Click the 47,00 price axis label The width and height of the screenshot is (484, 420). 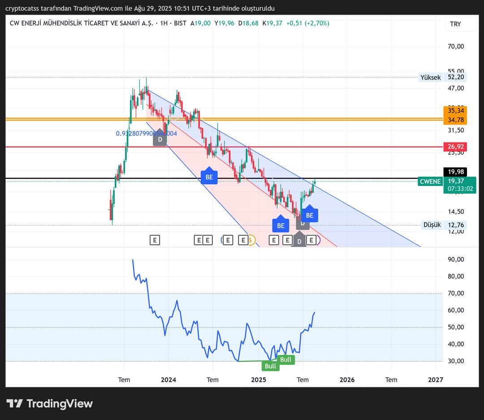[456, 88]
